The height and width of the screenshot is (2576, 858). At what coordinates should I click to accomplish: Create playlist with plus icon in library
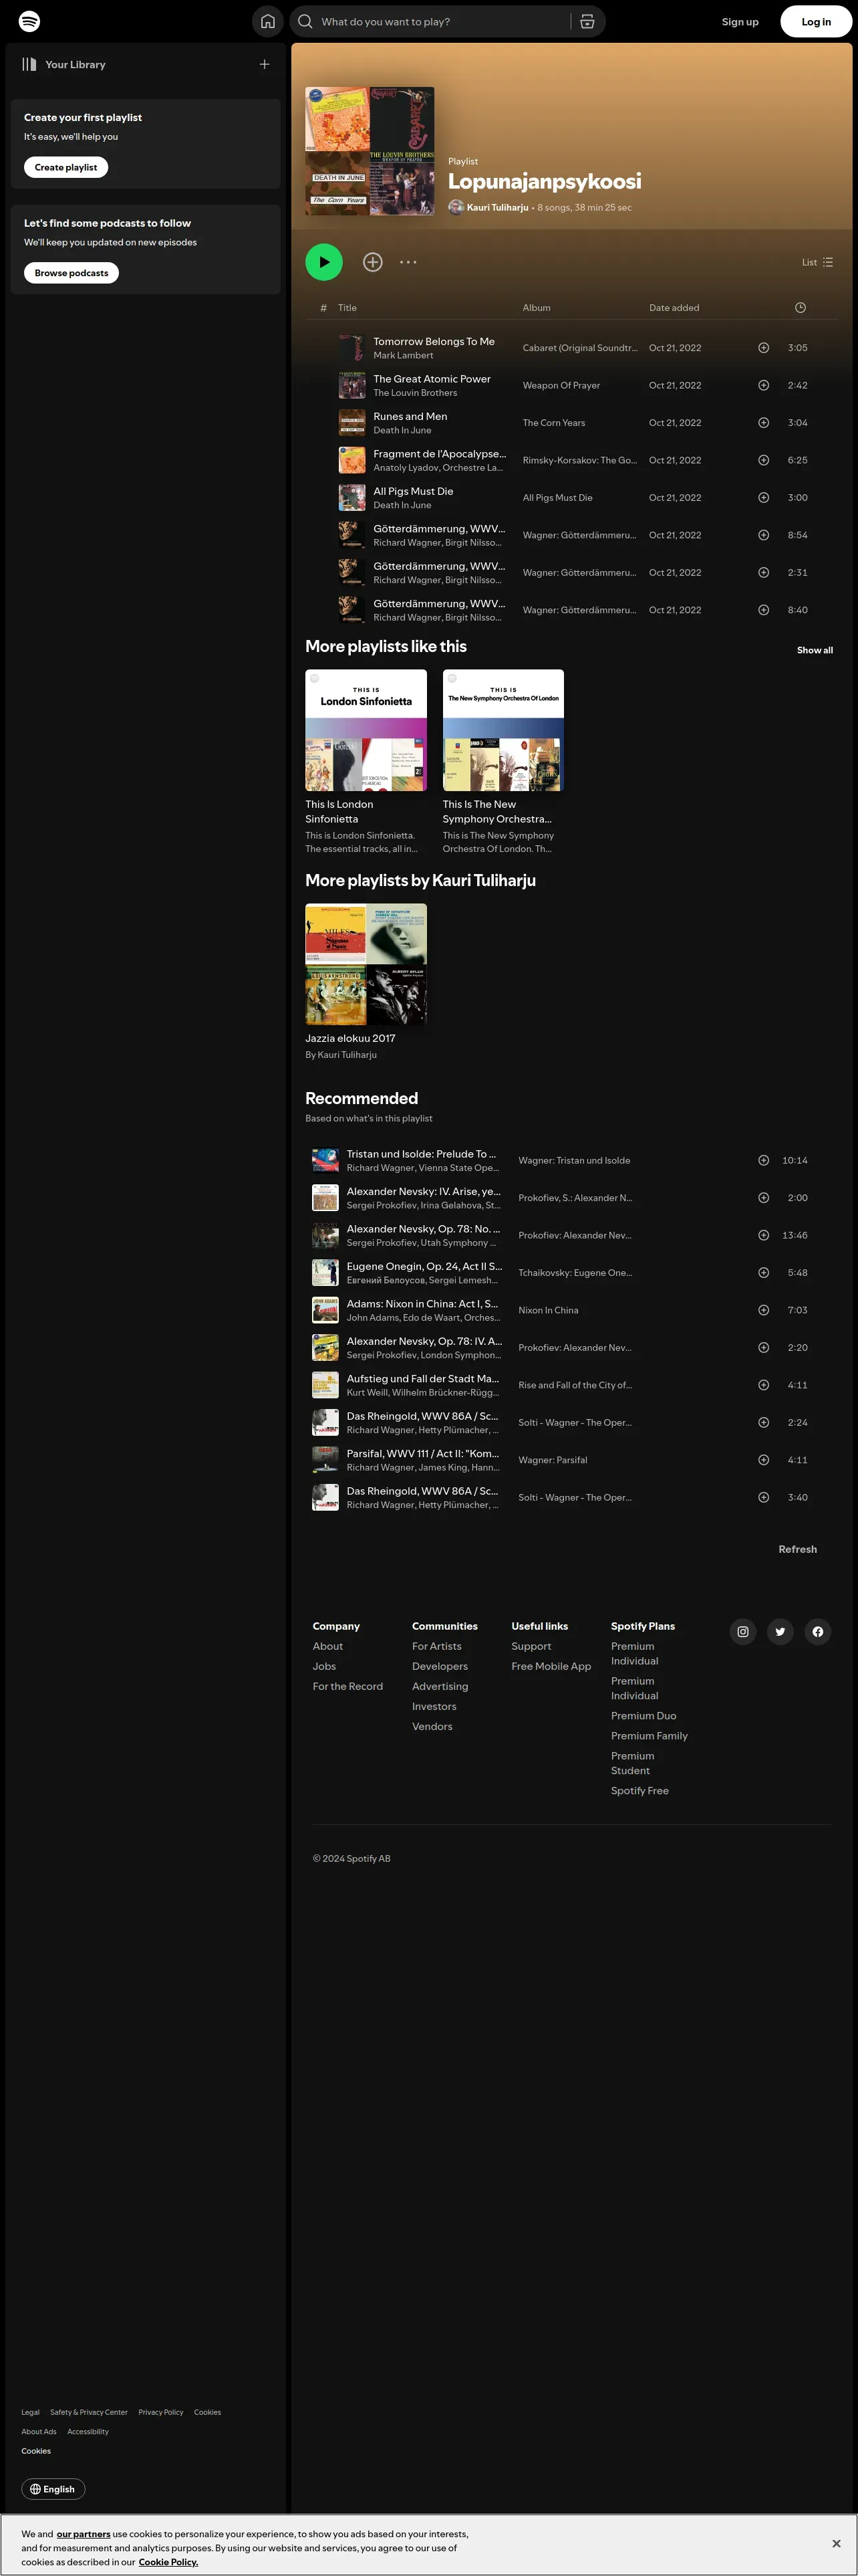pos(265,64)
